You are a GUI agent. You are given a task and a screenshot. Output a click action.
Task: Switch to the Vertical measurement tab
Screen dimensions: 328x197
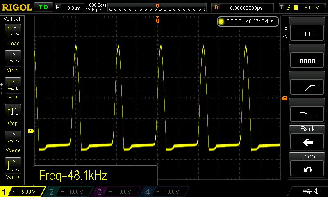pos(12,19)
